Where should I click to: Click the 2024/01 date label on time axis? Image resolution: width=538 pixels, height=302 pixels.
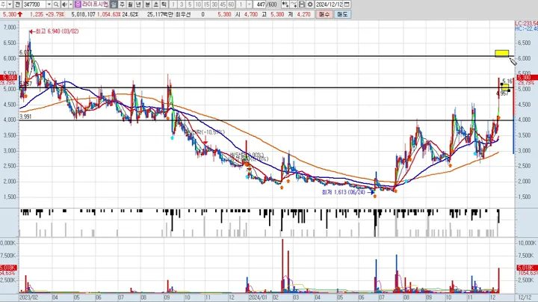click(x=258, y=298)
